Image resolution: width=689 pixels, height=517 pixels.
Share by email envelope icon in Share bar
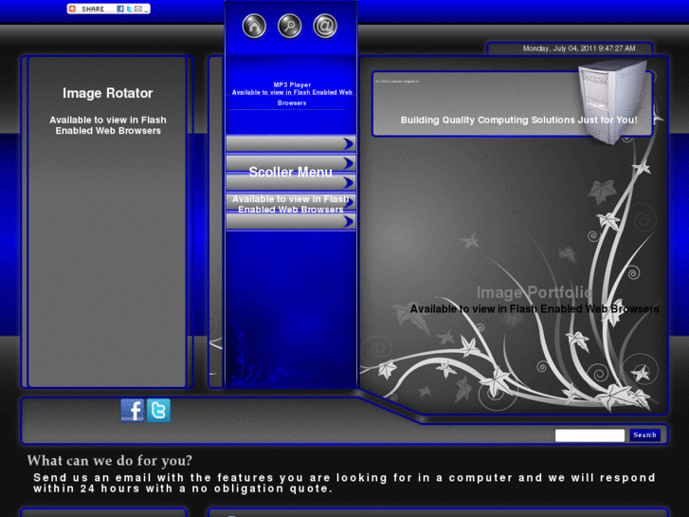[138, 9]
